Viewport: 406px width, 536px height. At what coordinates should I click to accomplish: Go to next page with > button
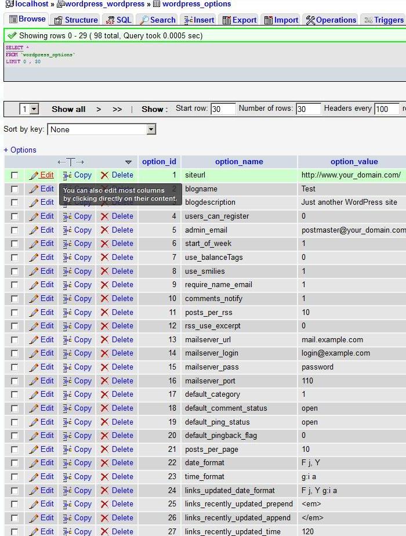pos(99,110)
